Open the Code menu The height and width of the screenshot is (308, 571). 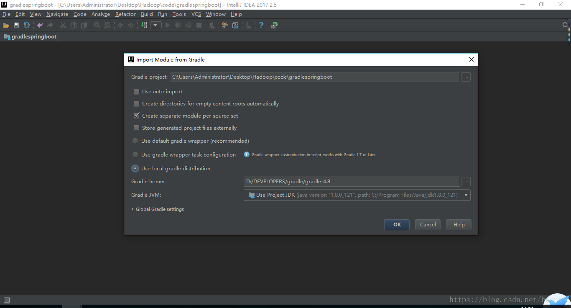pos(80,14)
